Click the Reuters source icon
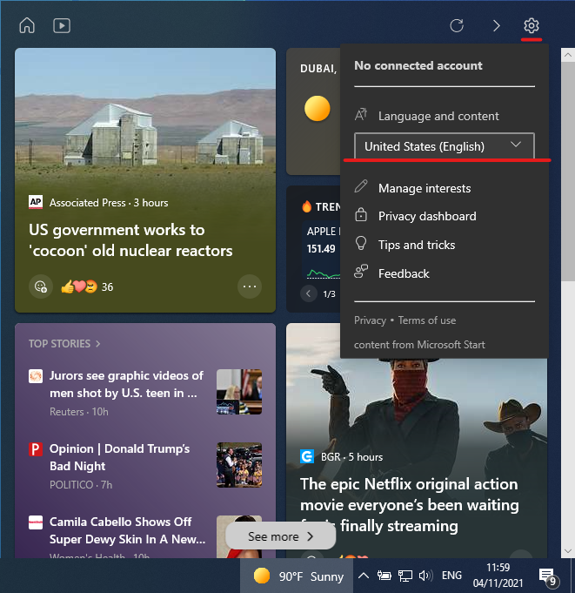This screenshot has height=593, width=575. 36,376
